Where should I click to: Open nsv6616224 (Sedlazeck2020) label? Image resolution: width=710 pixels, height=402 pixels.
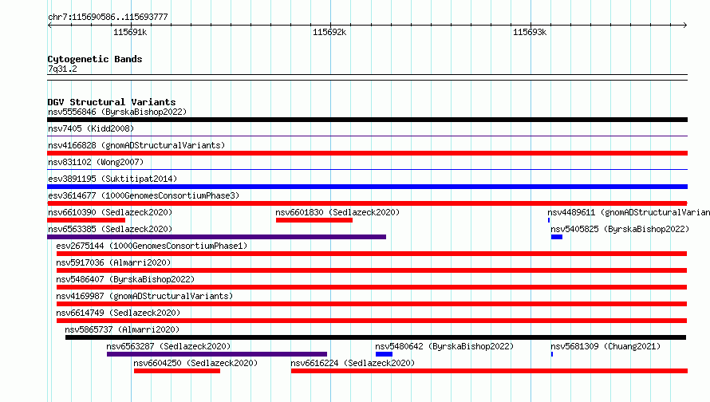(353, 363)
